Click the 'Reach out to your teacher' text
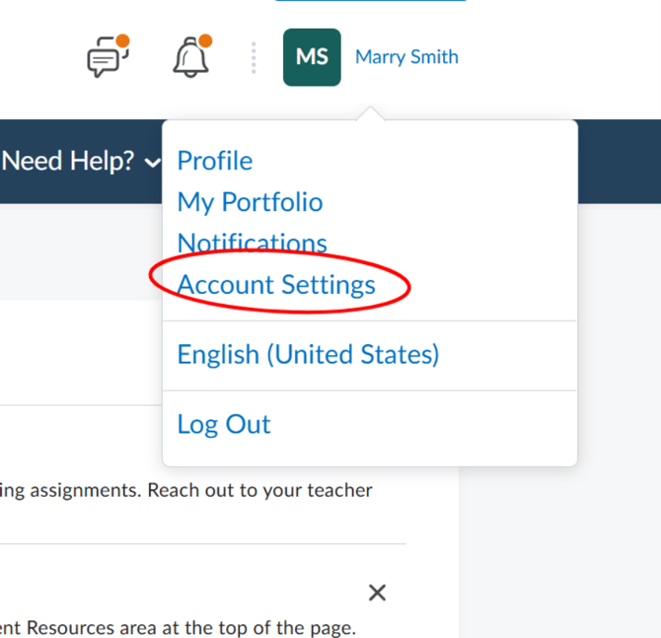 tap(259, 490)
